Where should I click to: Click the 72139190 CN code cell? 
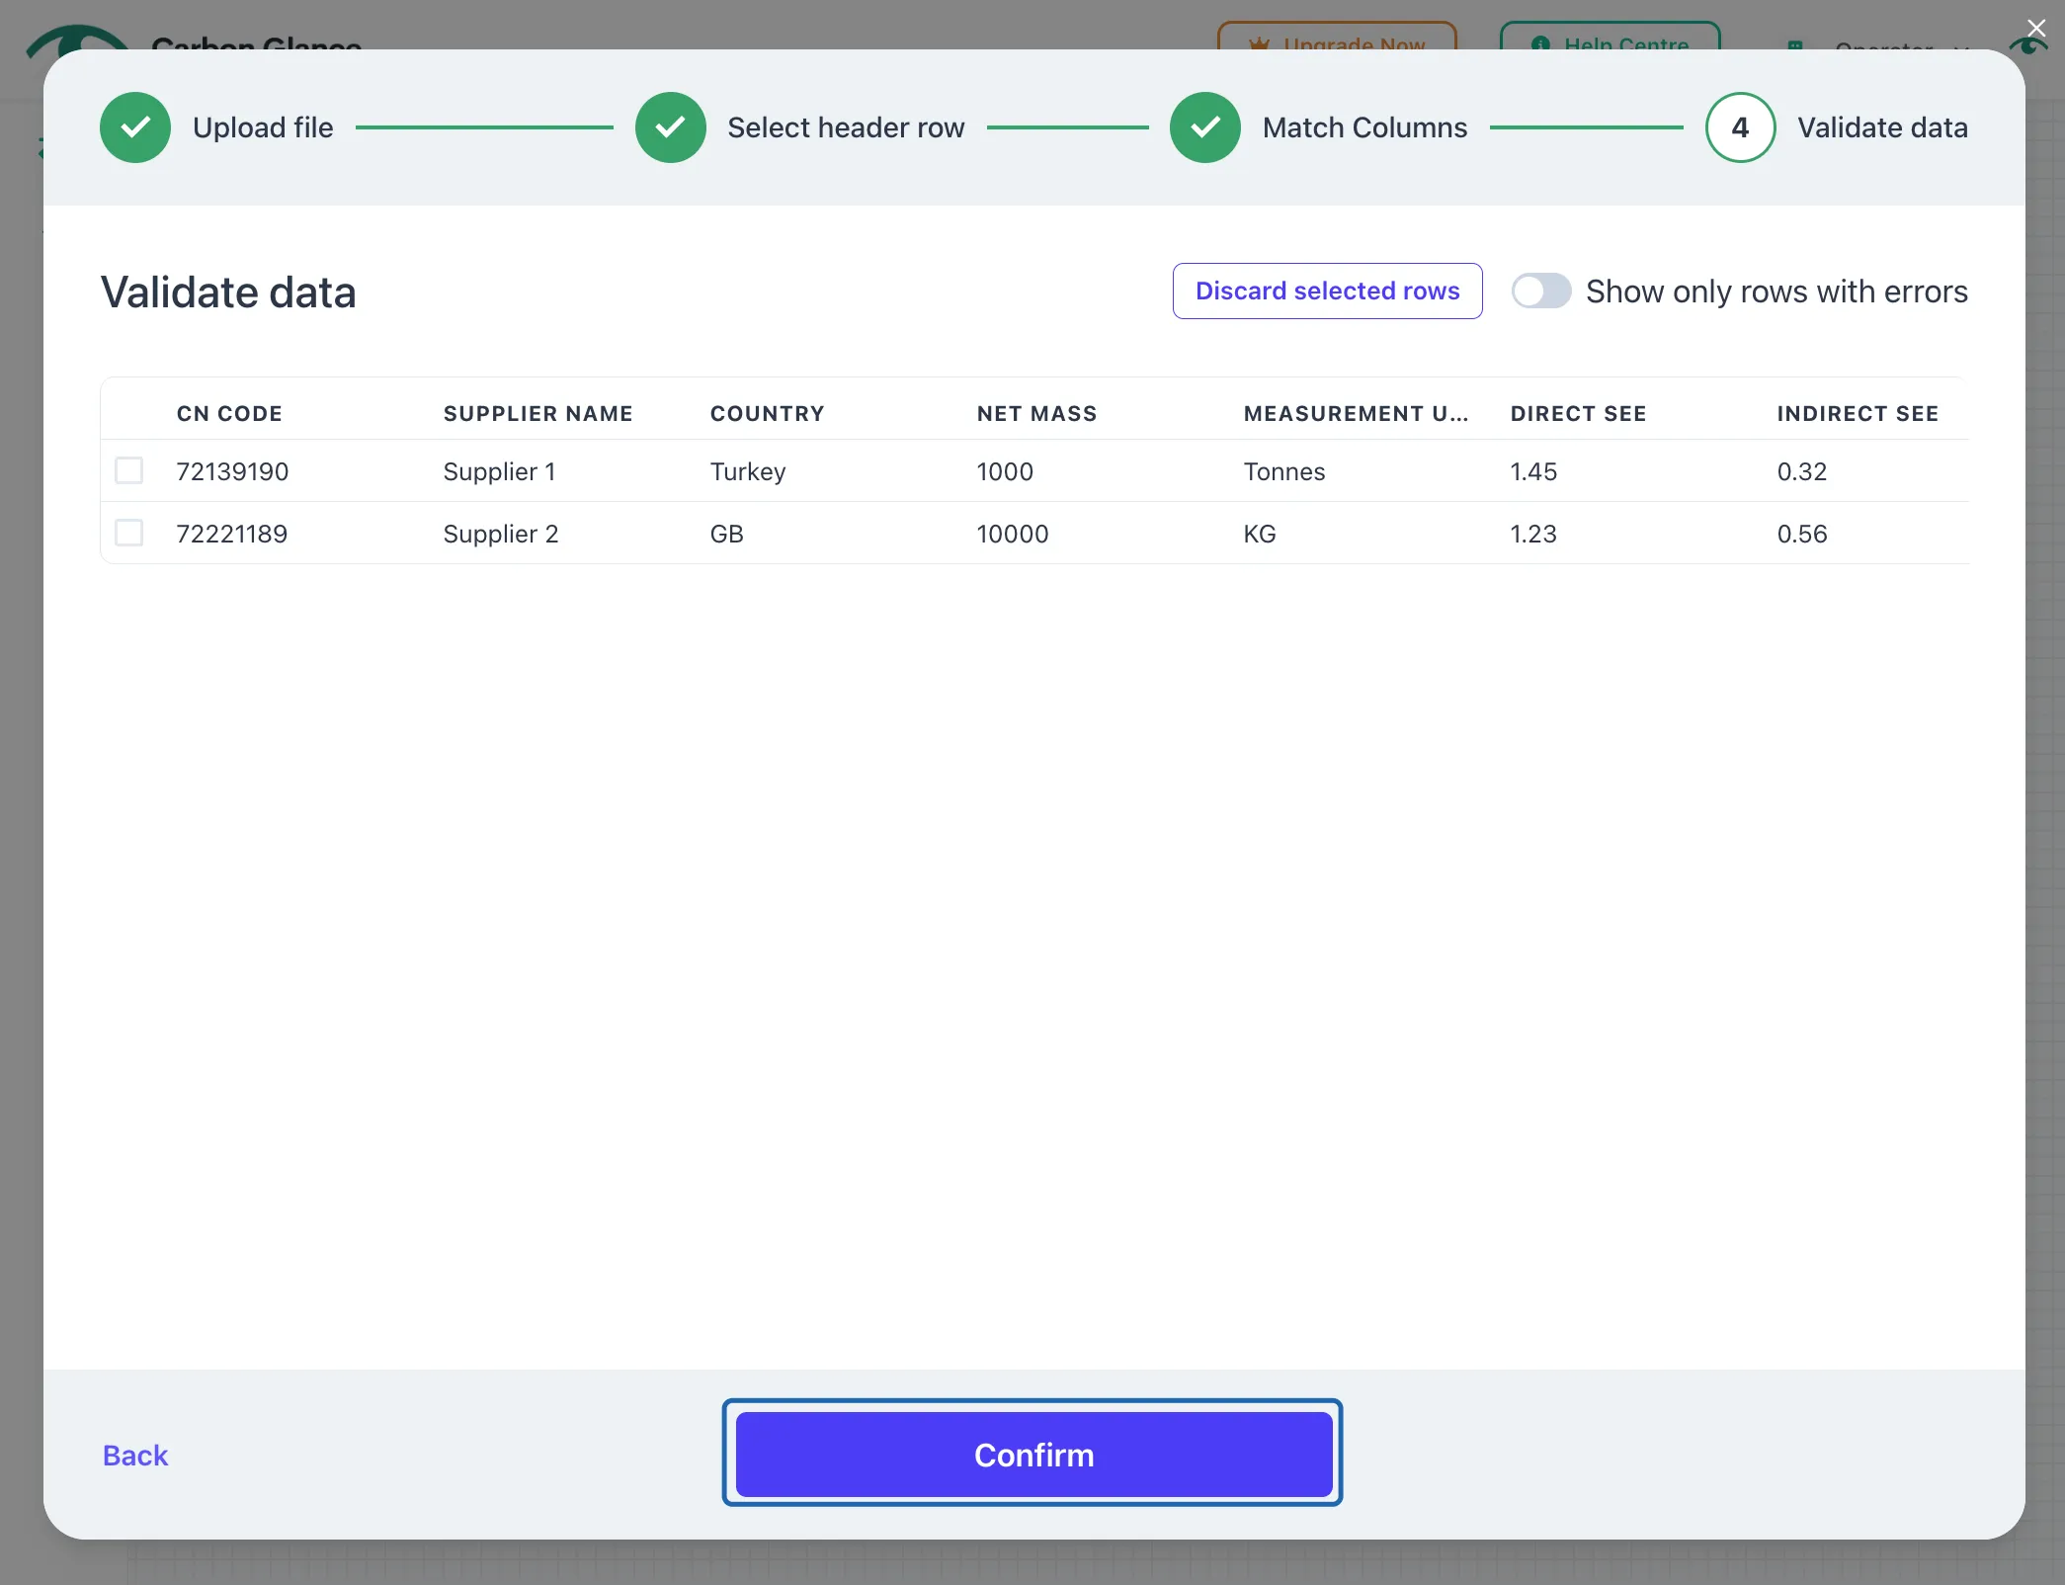click(x=232, y=471)
